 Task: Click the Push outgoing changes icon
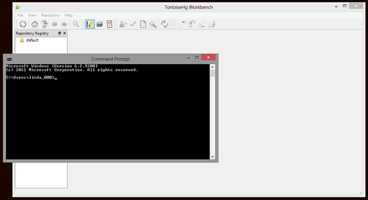[x=212, y=24]
